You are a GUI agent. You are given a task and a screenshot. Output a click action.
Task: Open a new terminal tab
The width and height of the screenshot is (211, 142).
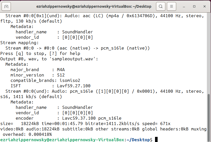point(6,6)
